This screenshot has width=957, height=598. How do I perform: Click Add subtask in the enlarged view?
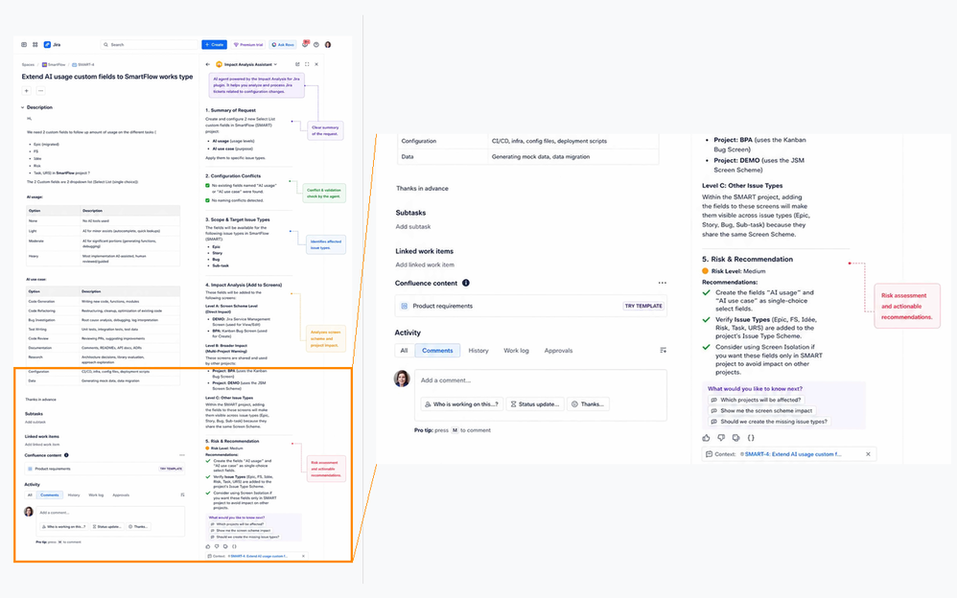click(x=413, y=226)
